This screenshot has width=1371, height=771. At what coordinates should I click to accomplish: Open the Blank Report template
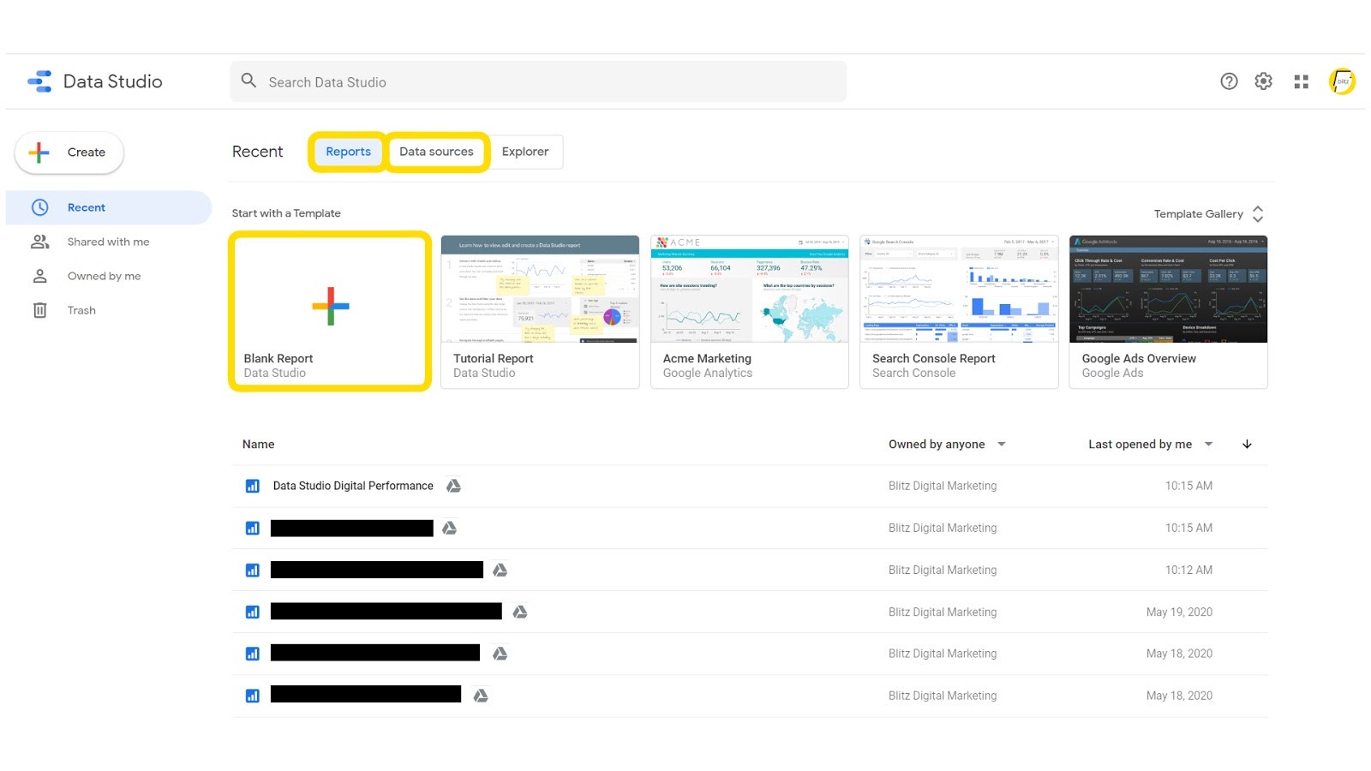[330, 312]
